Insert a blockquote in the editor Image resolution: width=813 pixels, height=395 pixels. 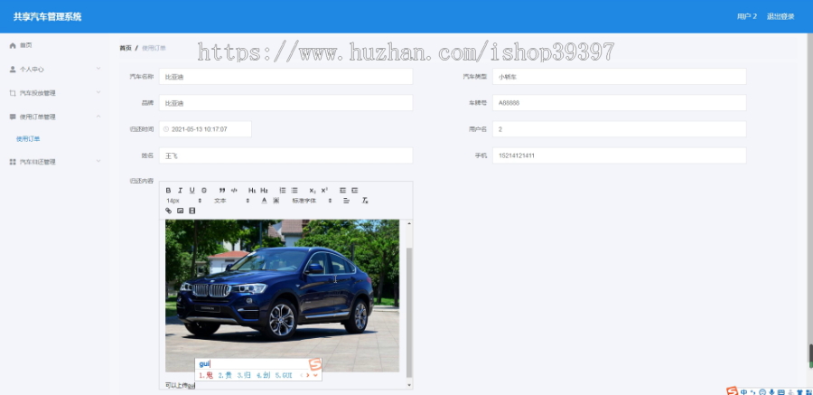click(x=222, y=191)
